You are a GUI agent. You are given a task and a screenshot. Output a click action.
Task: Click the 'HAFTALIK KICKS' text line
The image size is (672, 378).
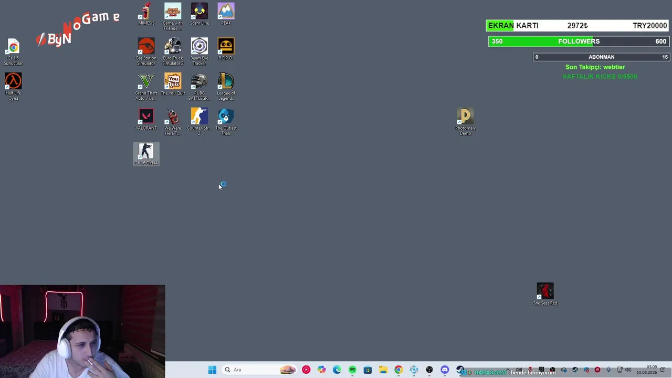(x=600, y=77)
